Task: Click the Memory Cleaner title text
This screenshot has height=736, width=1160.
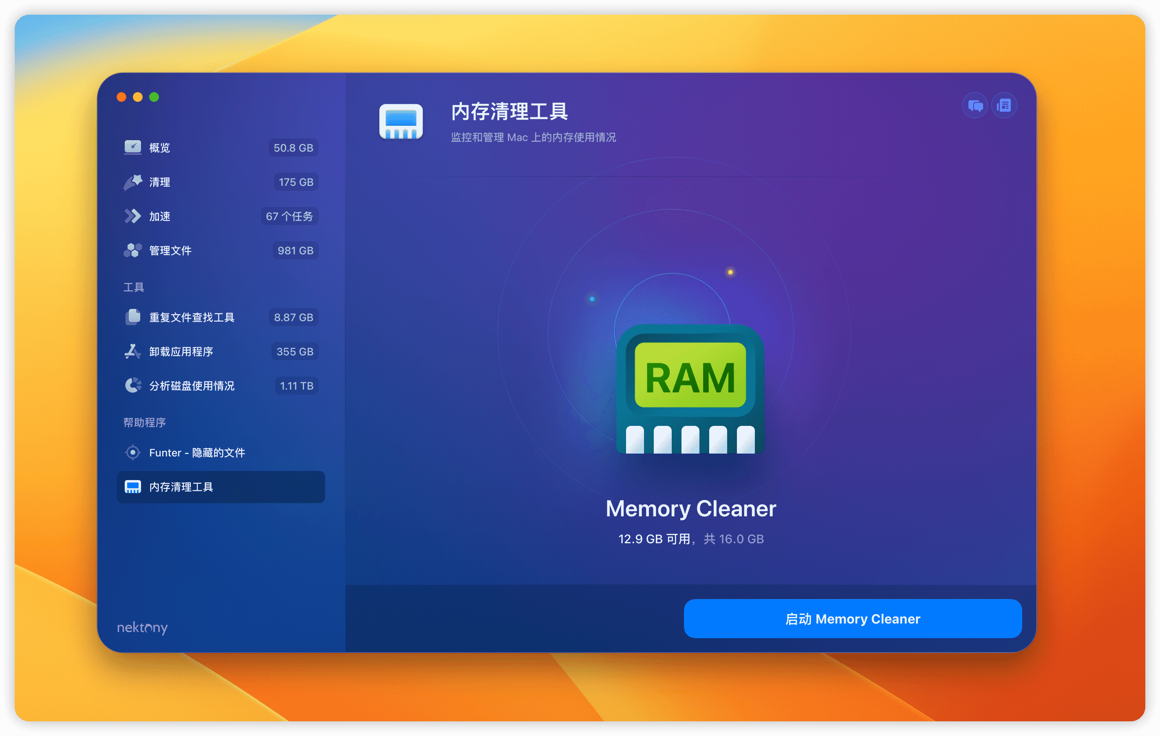Action: click(x=691, y=509)
